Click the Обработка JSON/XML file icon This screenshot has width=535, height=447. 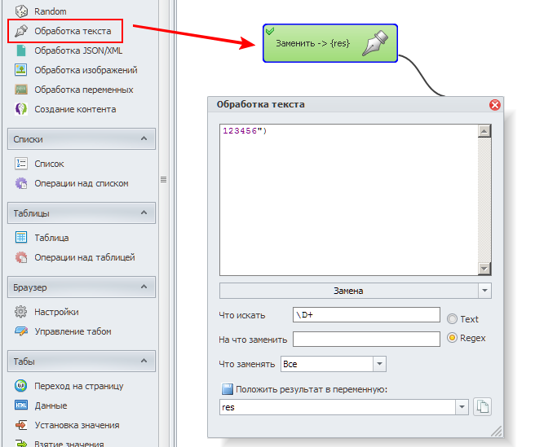pos(21,50)
